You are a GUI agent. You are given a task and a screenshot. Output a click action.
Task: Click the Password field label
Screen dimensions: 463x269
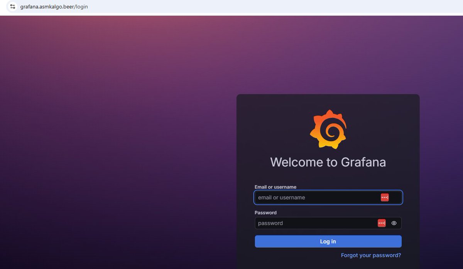pyautogui.click(x=265, y=212)
